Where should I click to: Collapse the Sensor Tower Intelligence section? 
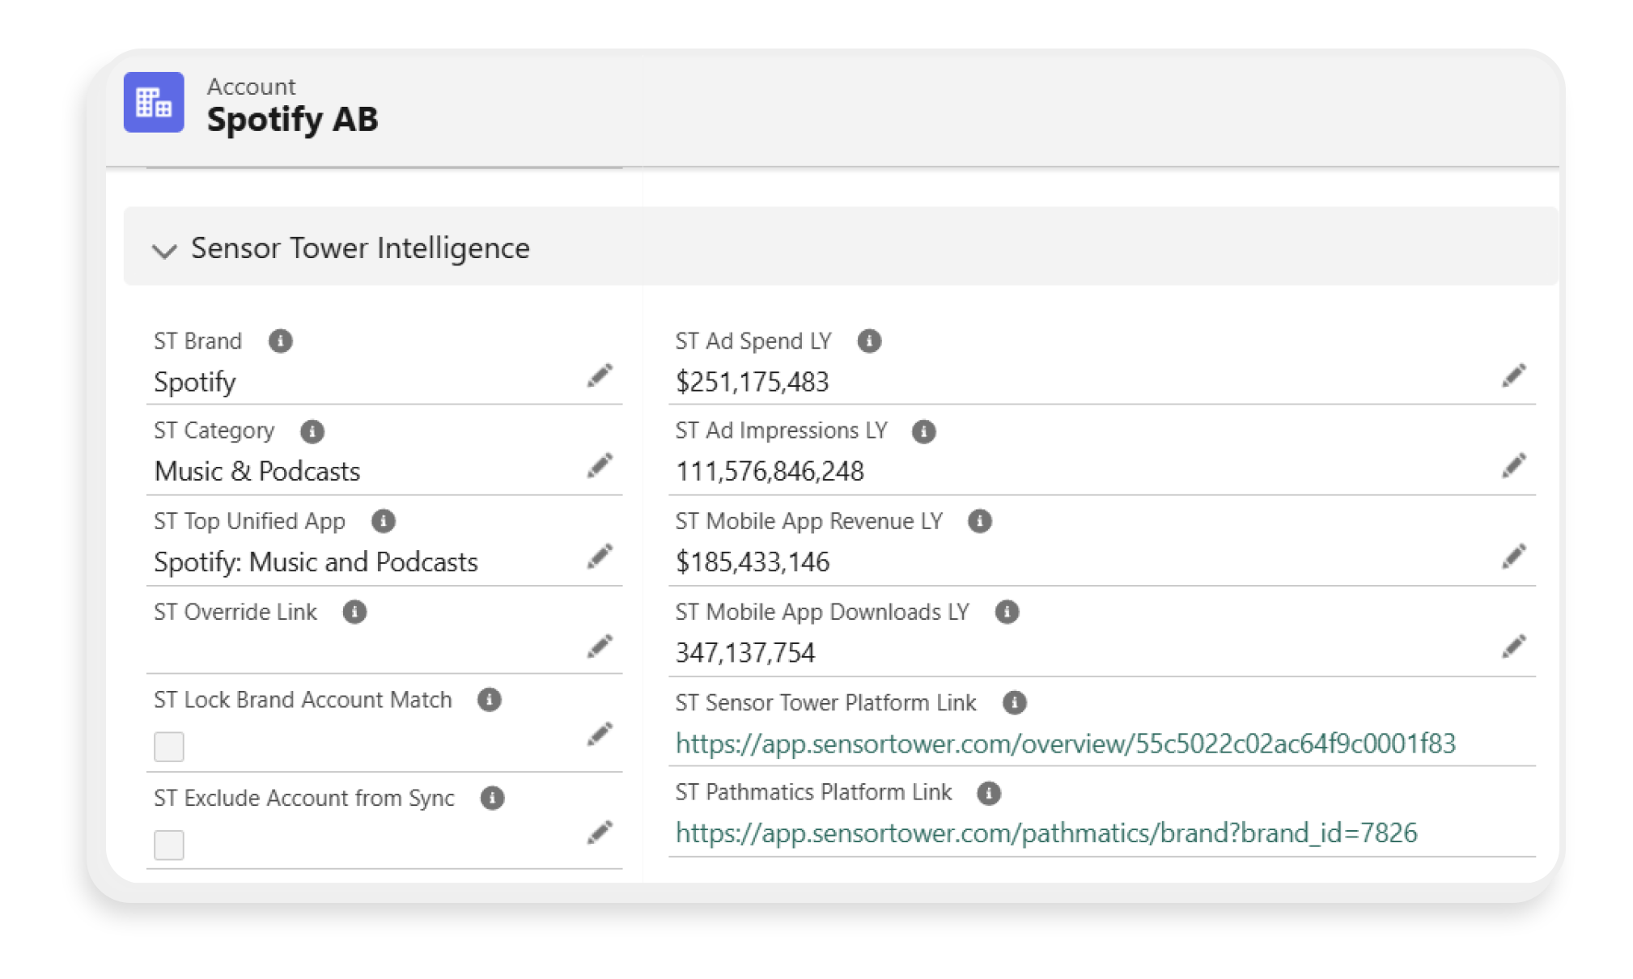pos(164,251)
